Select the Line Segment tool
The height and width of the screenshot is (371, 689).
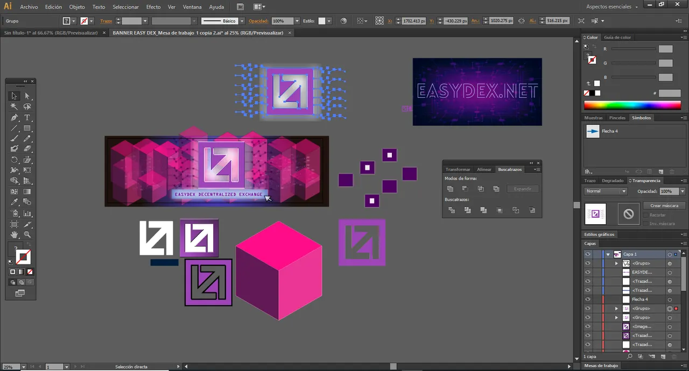14,128
